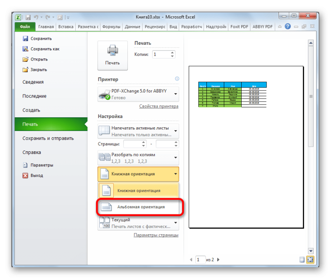Go to next preview page arrow

click(218, 260)
